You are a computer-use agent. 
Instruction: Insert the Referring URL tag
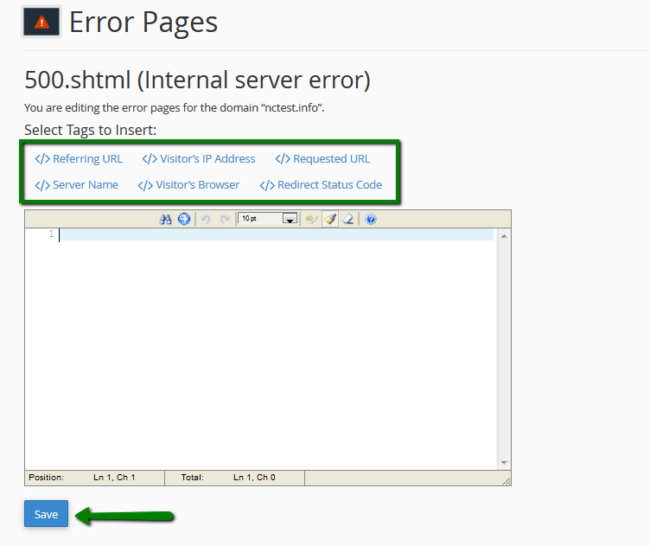[79, 159]
